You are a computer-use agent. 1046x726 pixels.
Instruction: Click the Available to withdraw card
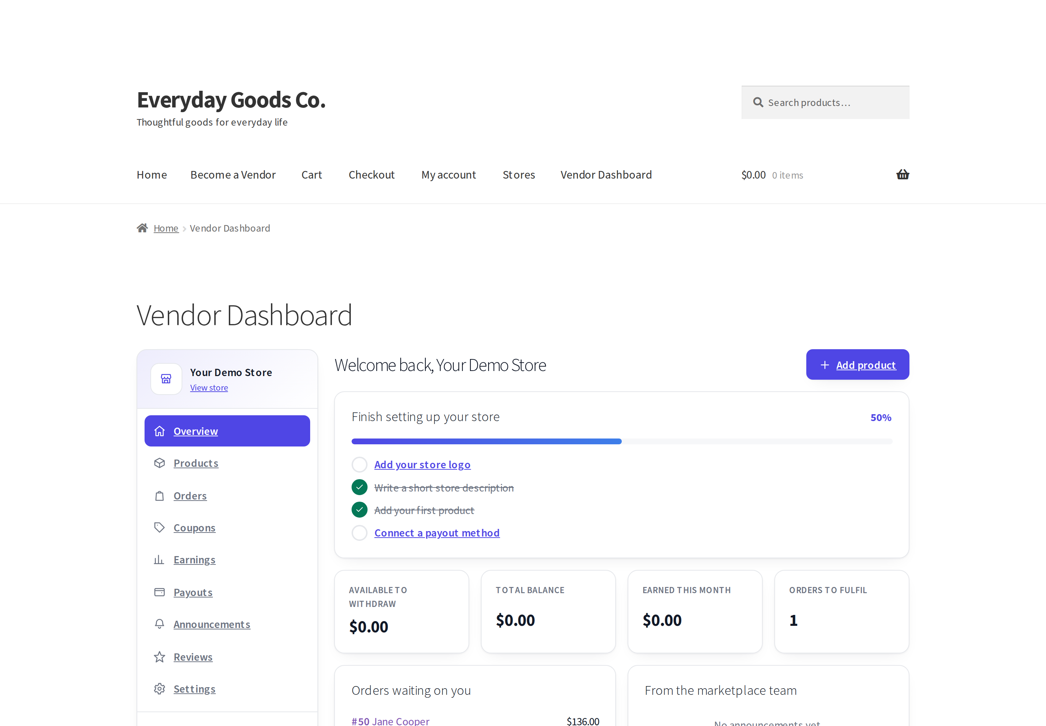[x=401, y=611]
